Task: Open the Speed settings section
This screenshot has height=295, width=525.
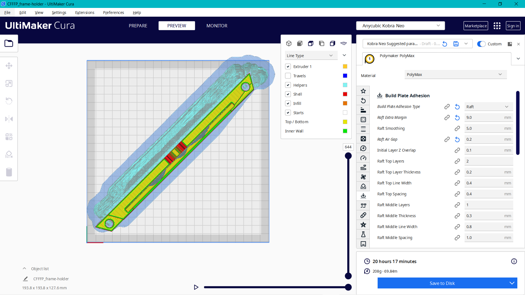Action: click(363, 158)
